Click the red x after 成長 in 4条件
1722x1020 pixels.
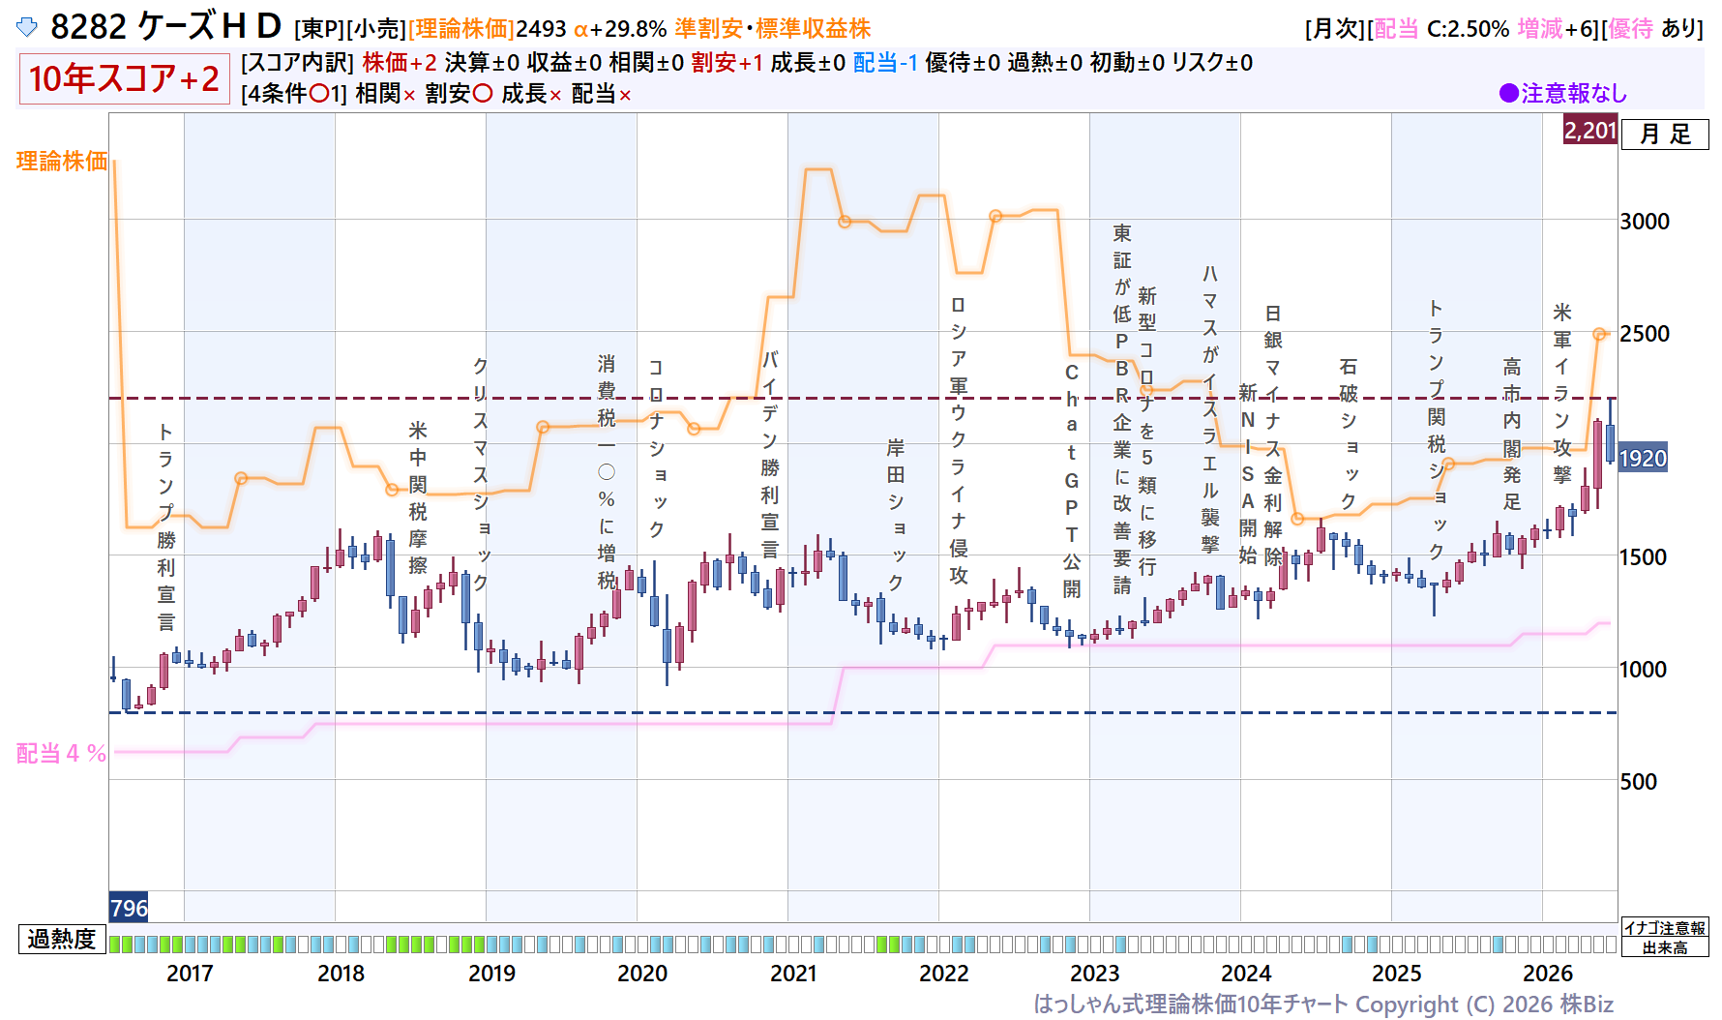555,95
